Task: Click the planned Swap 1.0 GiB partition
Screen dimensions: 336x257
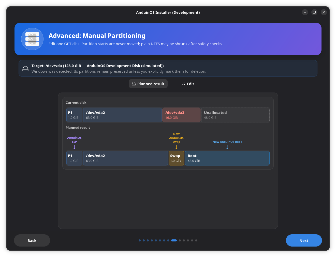Action: [x=176, y=158]
